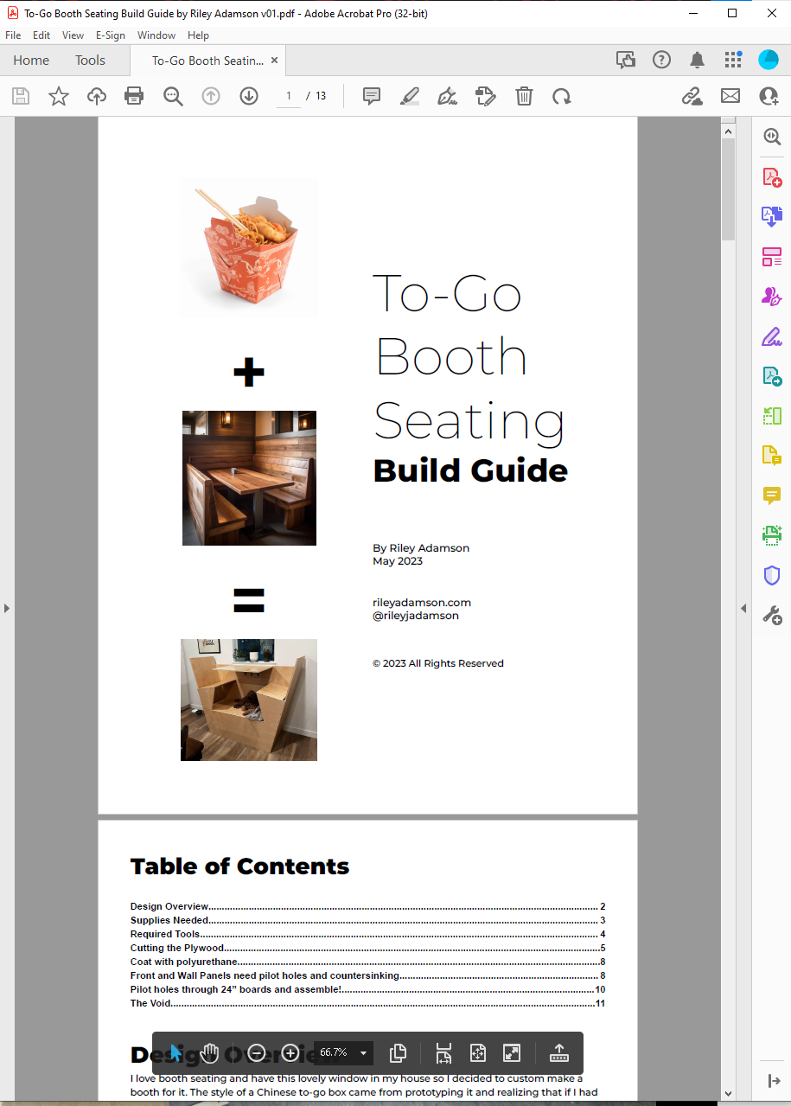Add a sticky note comment
Image resolution: width=791 pixels, height=1106 pixels.
(x=372, y=96)
